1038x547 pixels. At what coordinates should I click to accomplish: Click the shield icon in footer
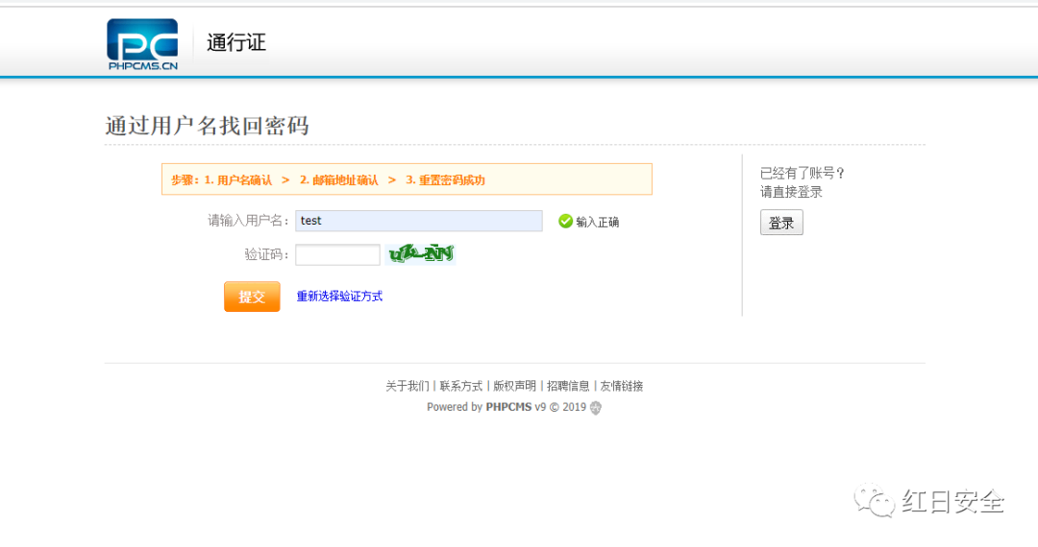point(596,408)
